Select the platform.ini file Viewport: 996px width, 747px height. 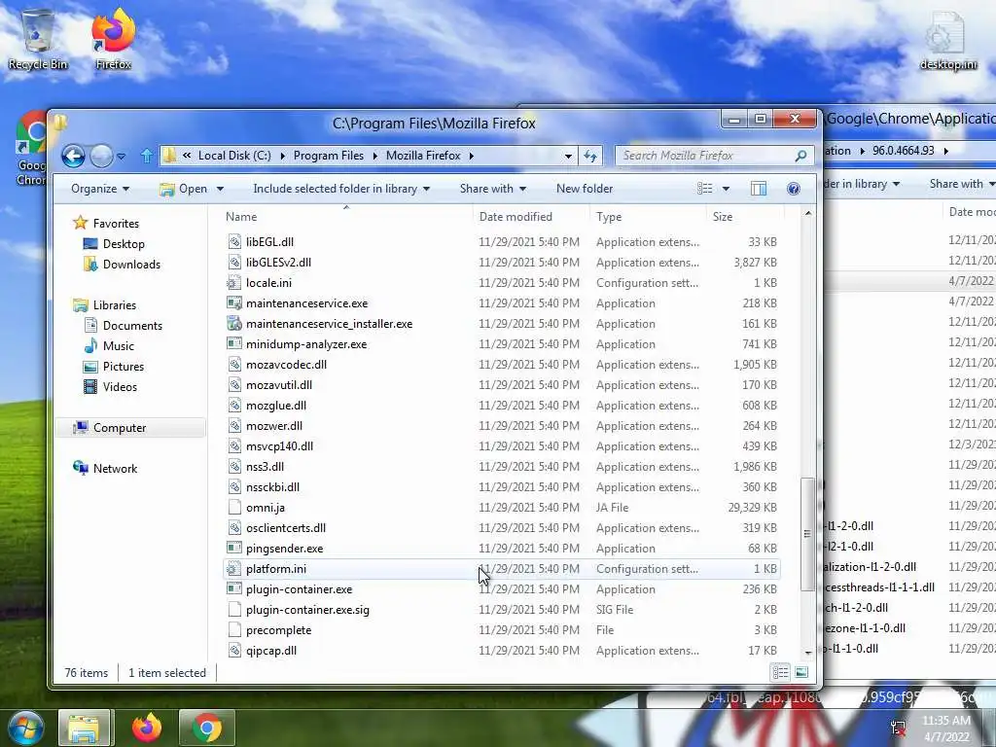pyautogui.click(x=502, y=569)
